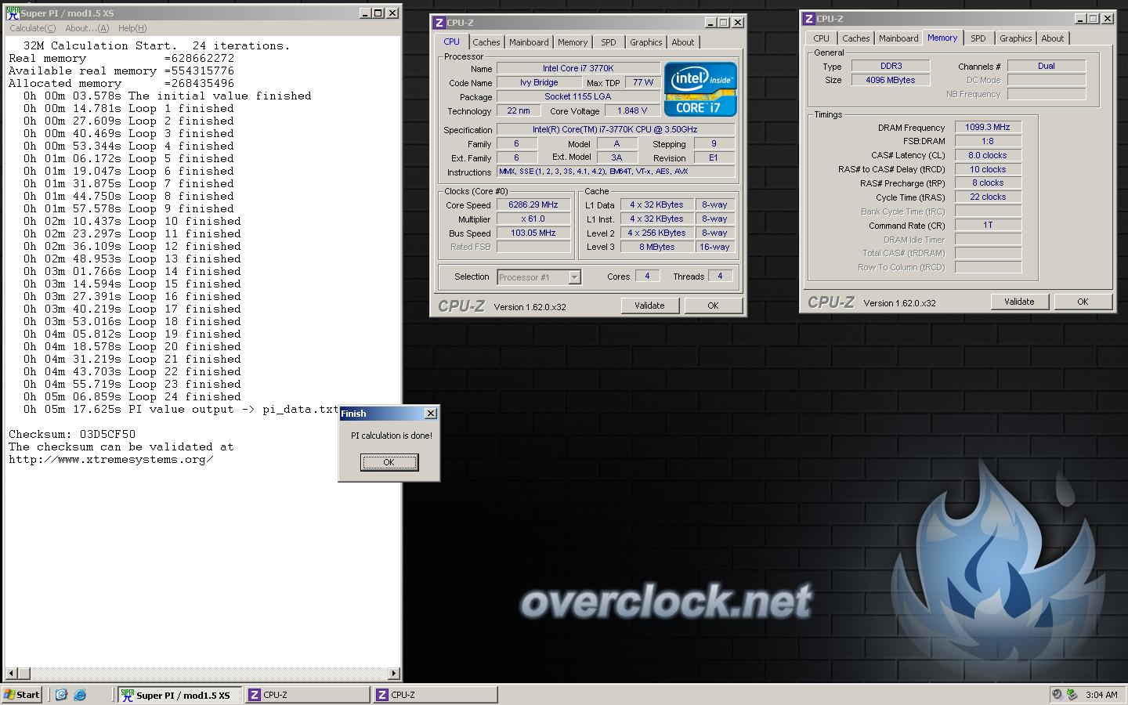
Task: Click the Multiplier value x 61.0
Action: coord(533,219)
